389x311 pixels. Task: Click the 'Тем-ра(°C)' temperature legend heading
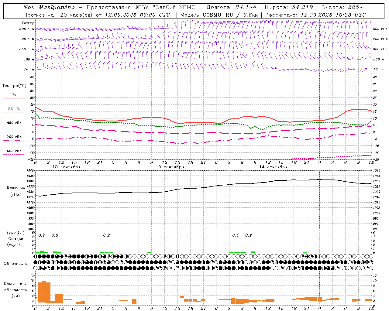[14, 86]
